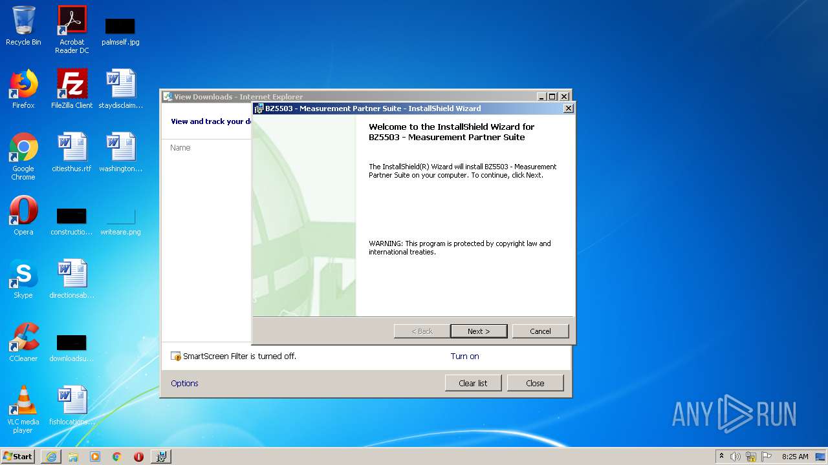Viewport: 828px width, 465px height.
Task: Switch to the installer taskbar item
Action: pyautogui.click(x=161, y=457)
